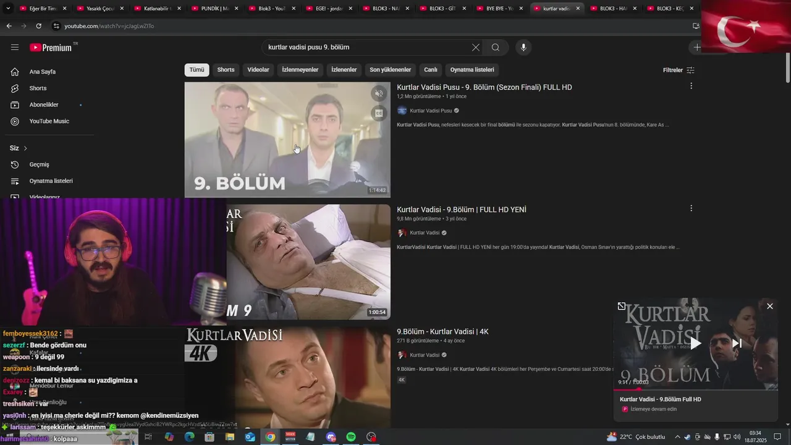
Task: Click the youtube.com address bar URL
Action: click(x=109, y=26)
